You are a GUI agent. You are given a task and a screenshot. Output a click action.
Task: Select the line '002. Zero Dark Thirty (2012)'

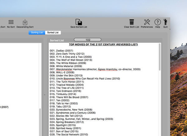pos(67,54)
